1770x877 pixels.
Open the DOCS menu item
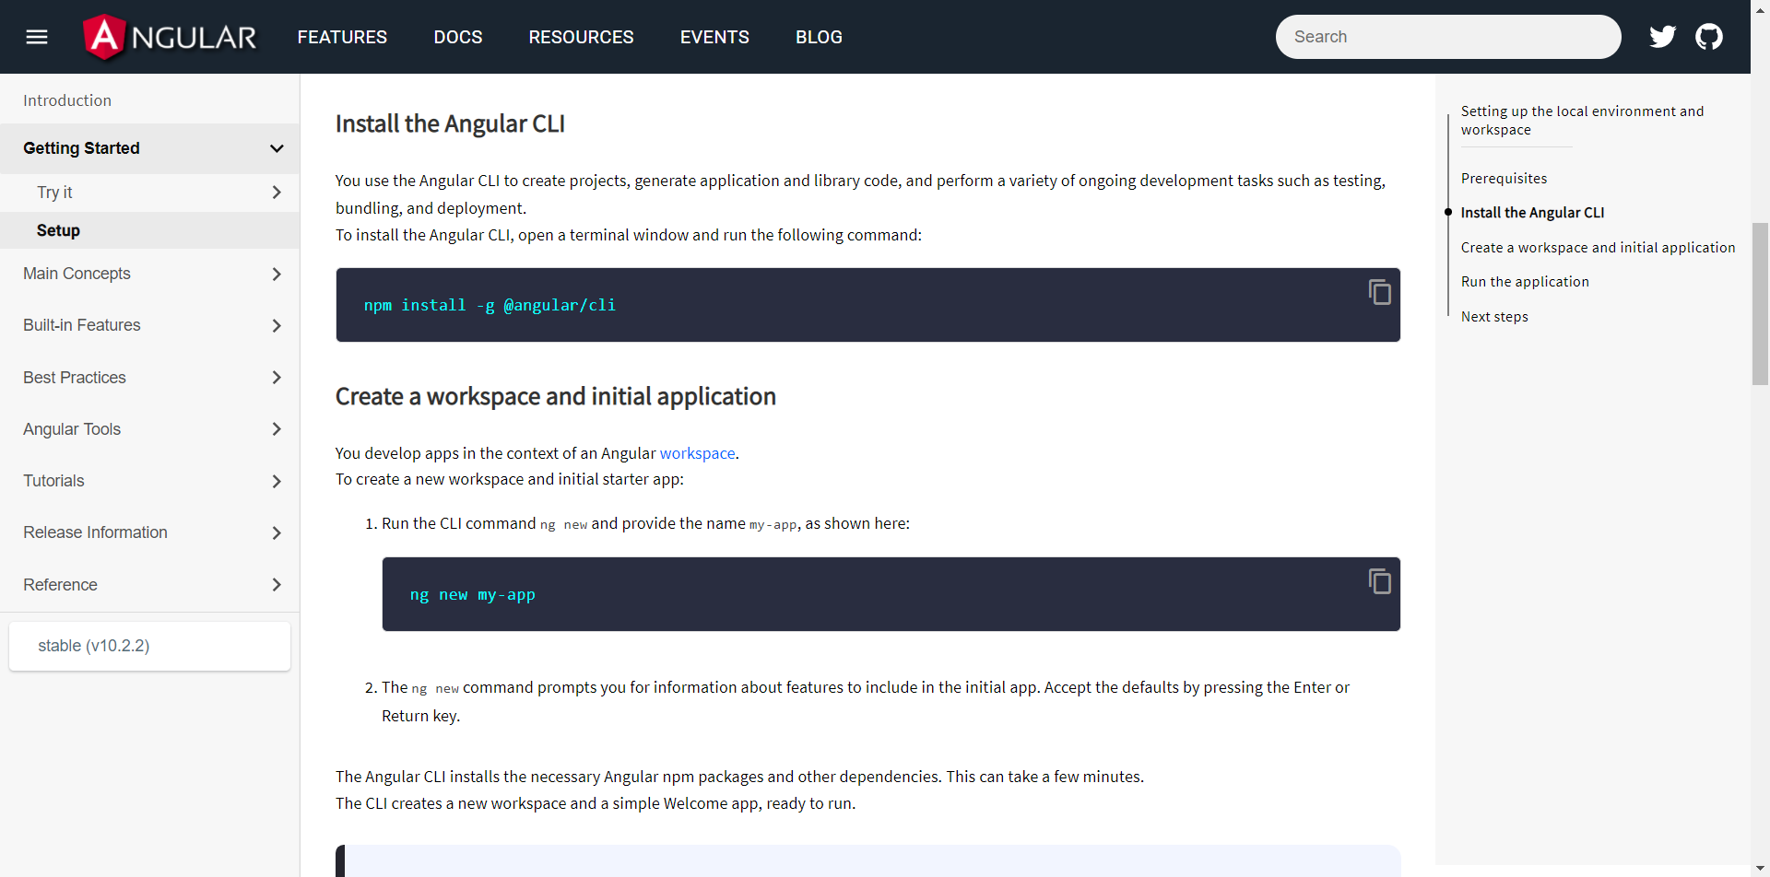pyautogui.click(x=458, y=37)
